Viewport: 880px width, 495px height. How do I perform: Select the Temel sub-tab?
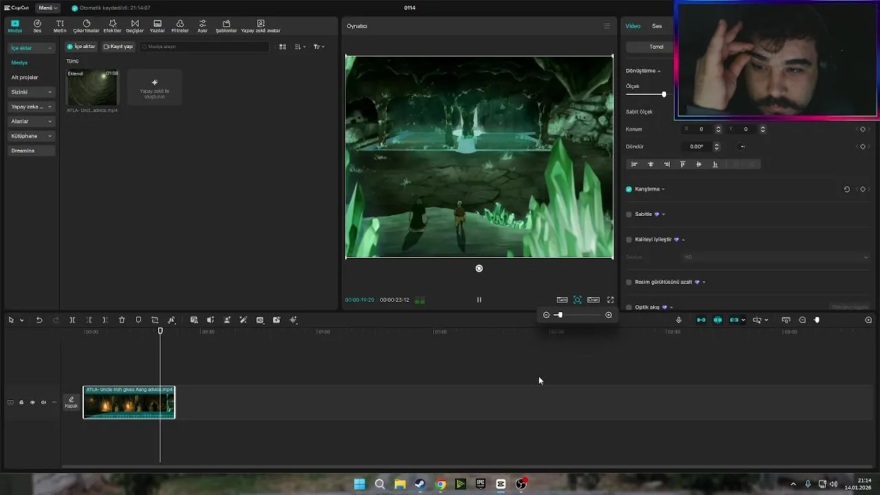(657, 47)
